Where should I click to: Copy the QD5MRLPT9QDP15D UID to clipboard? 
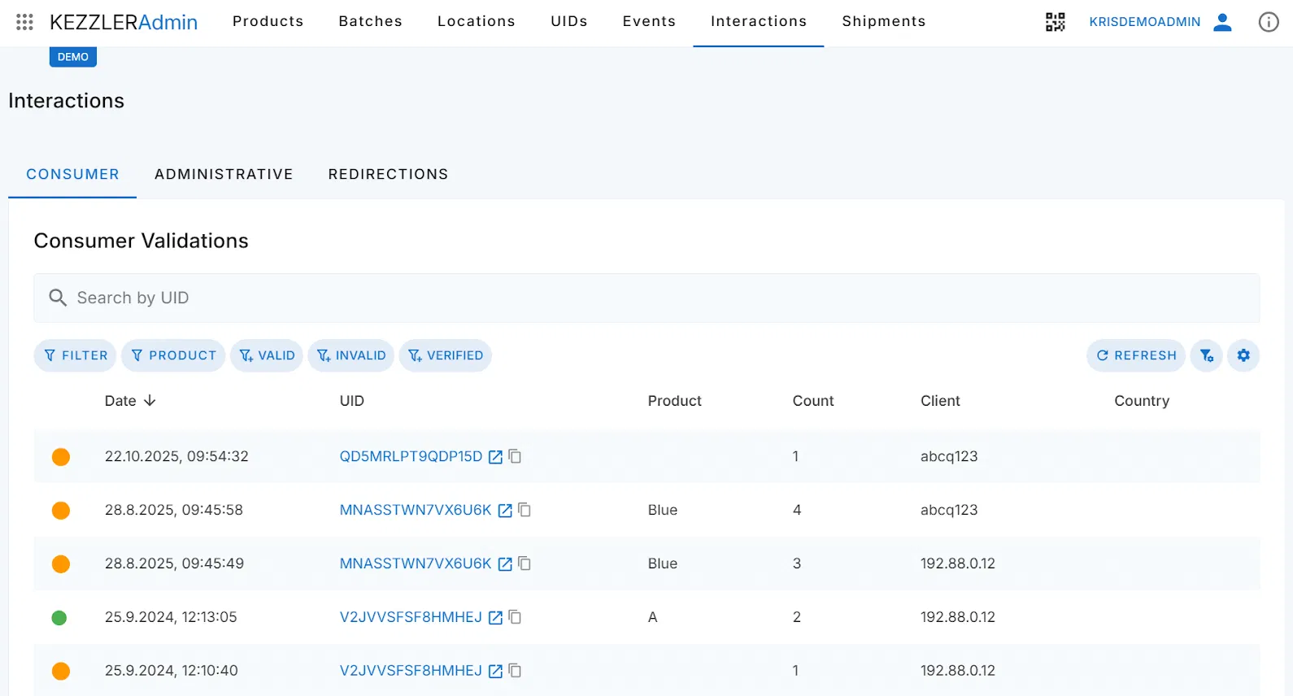pyautogui.click(x=515, y=456)
